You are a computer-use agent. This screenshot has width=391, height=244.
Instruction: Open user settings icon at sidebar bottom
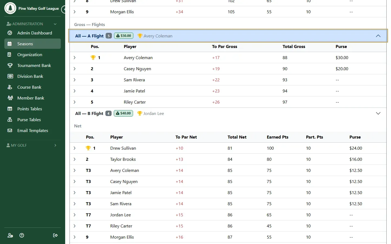click(x=10, y=235)
